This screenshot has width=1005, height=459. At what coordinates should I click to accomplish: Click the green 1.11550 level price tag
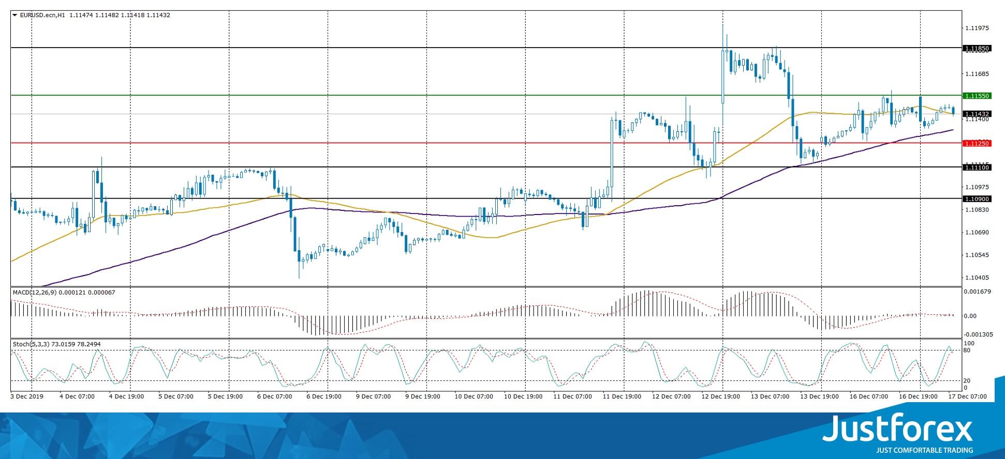977,96
